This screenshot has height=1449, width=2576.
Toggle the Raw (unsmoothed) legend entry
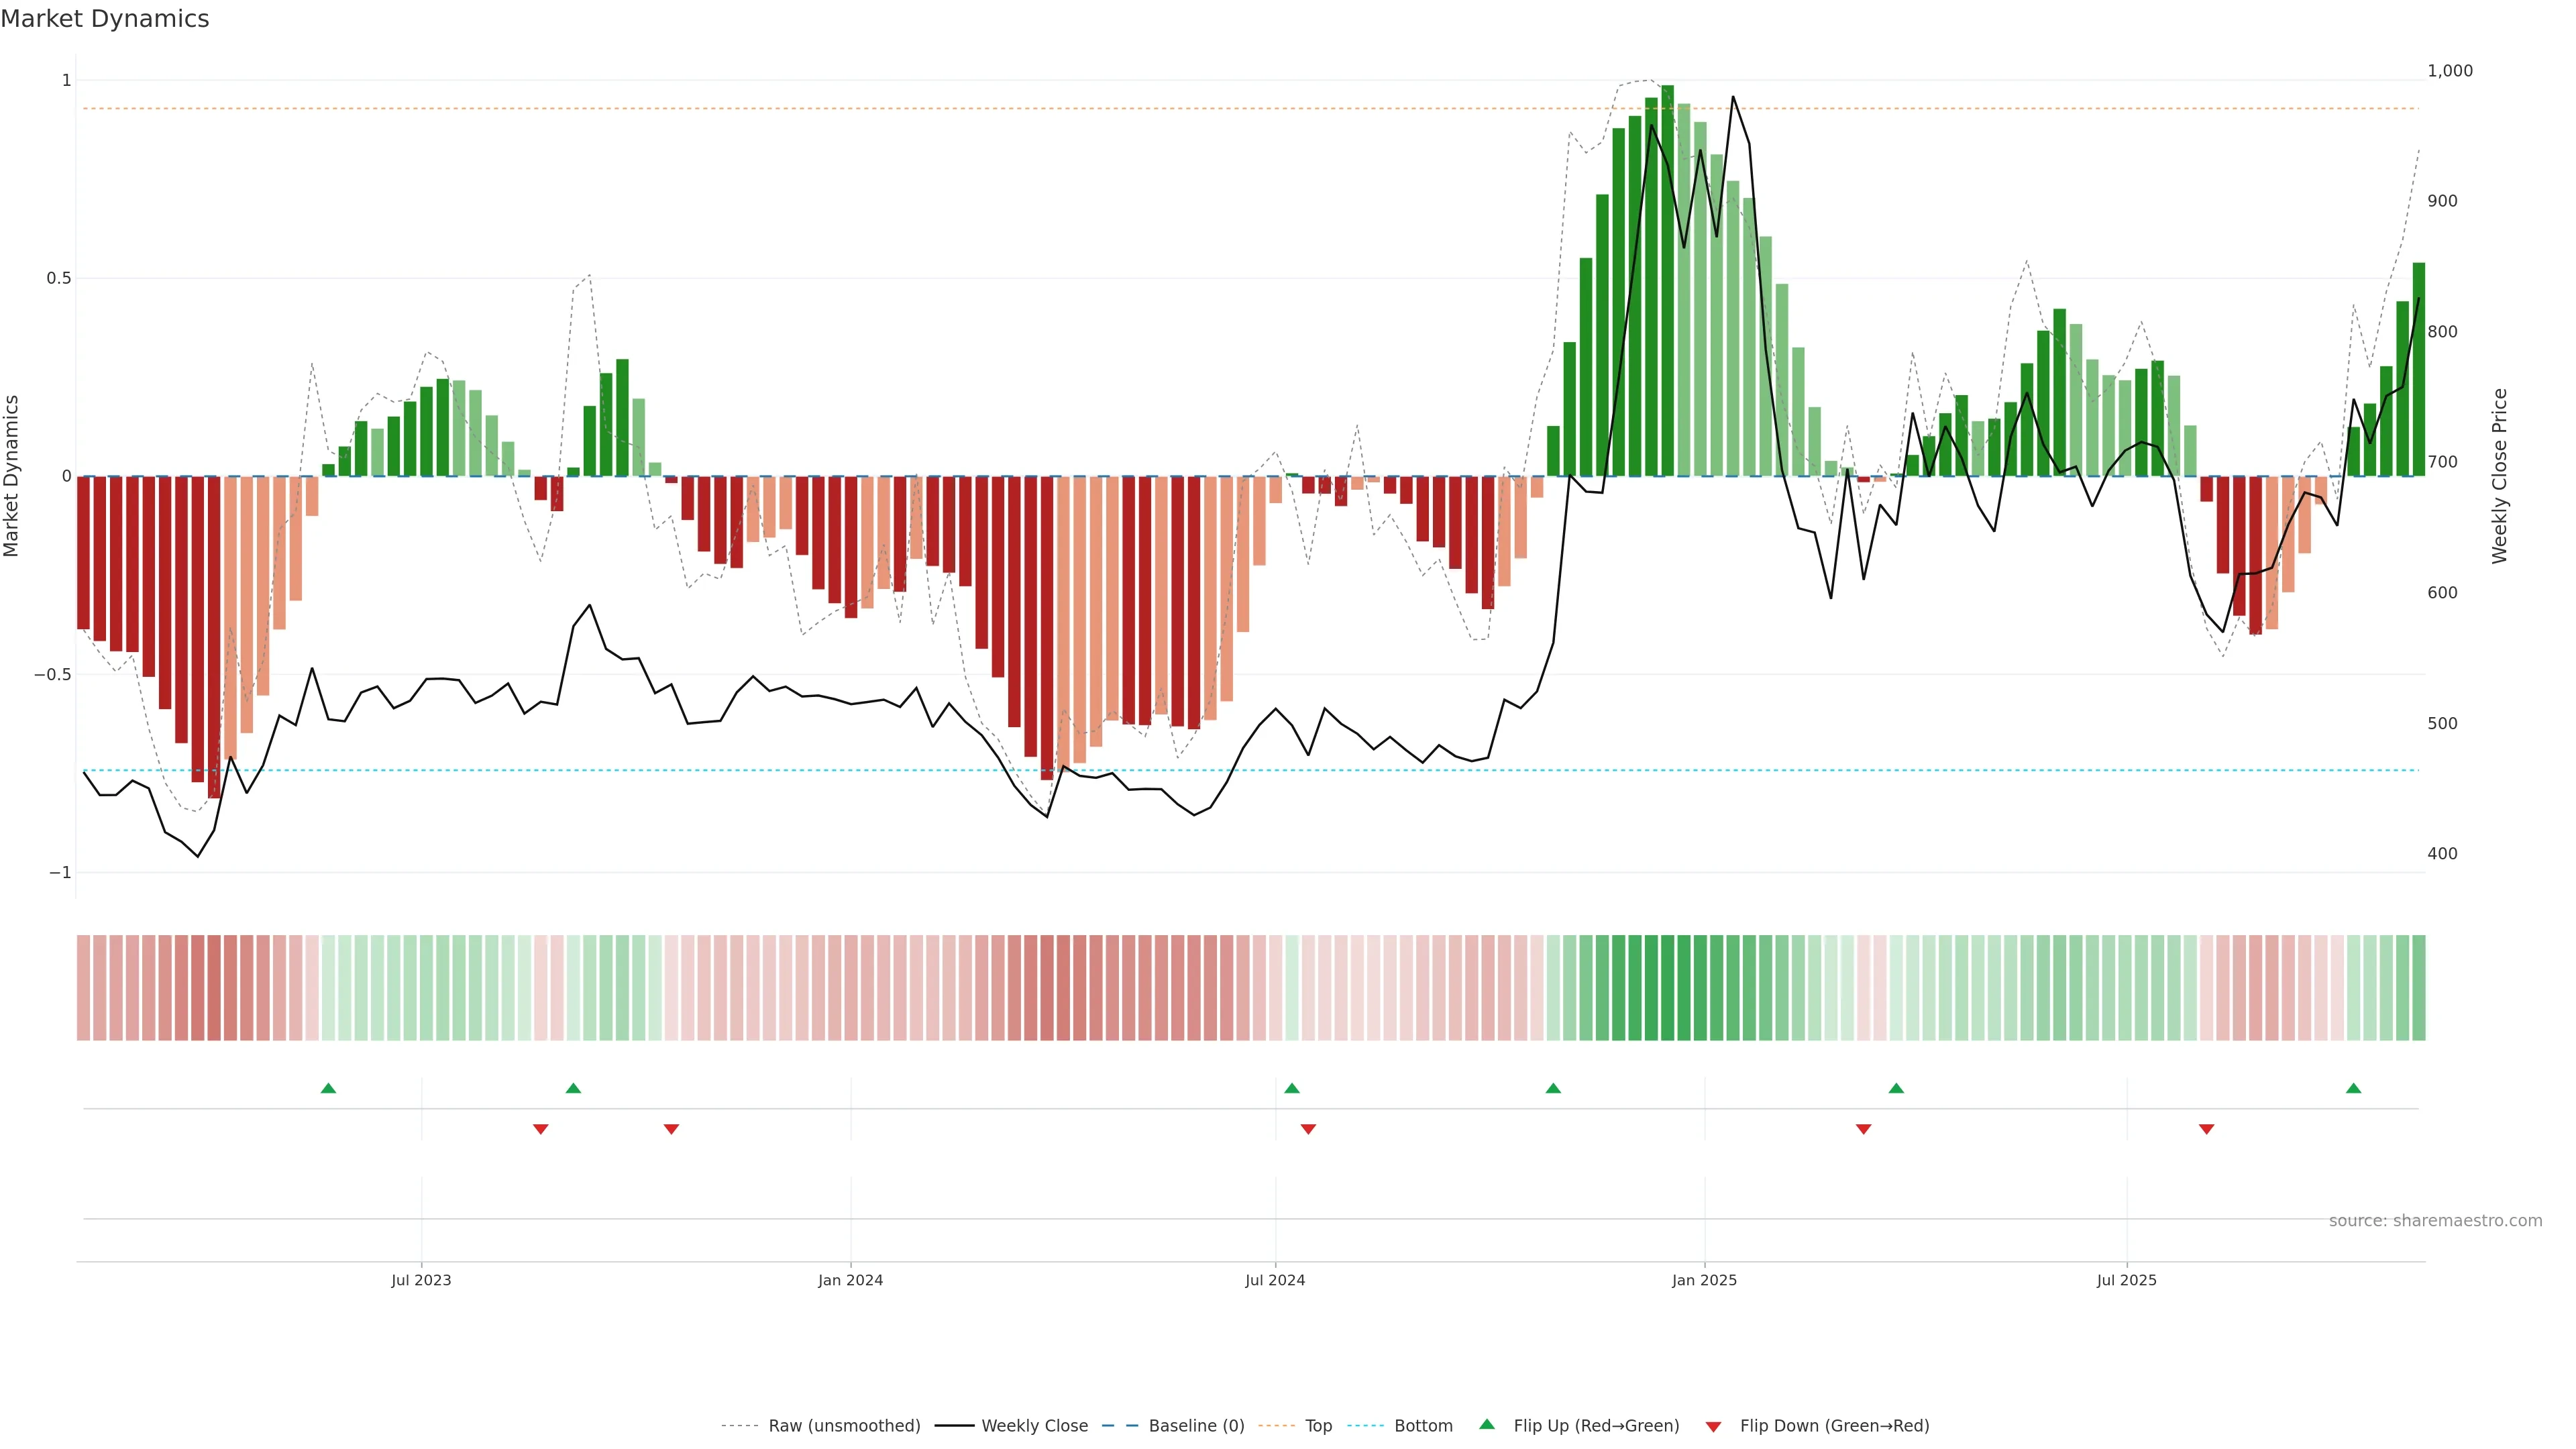coord(844,1426)
